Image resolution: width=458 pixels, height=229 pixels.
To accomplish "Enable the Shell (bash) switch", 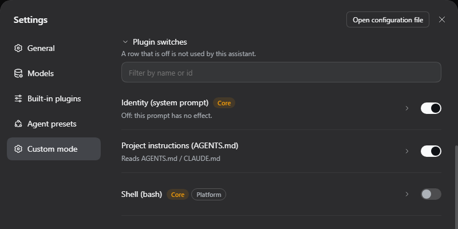I will (431, 194).
